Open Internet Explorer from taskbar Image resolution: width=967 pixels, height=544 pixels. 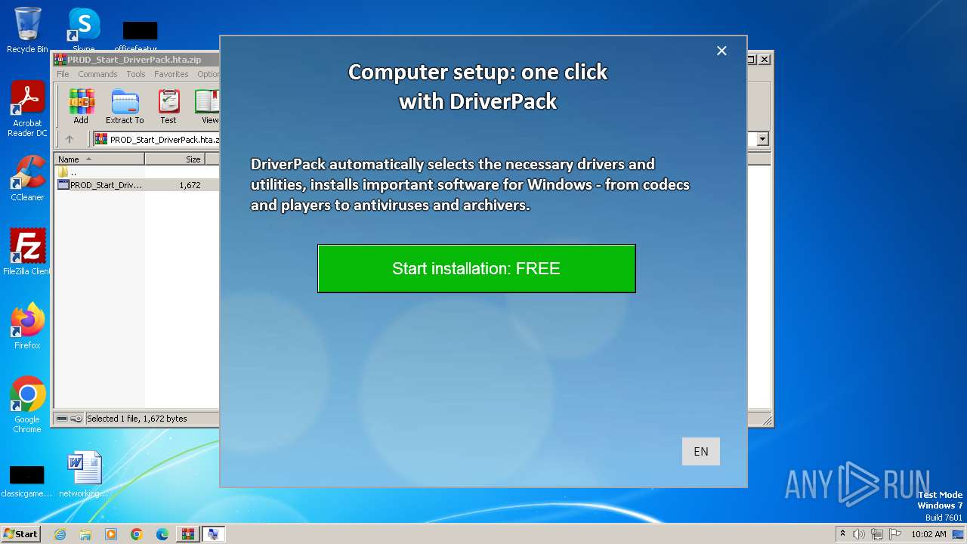tap(60, 534)
